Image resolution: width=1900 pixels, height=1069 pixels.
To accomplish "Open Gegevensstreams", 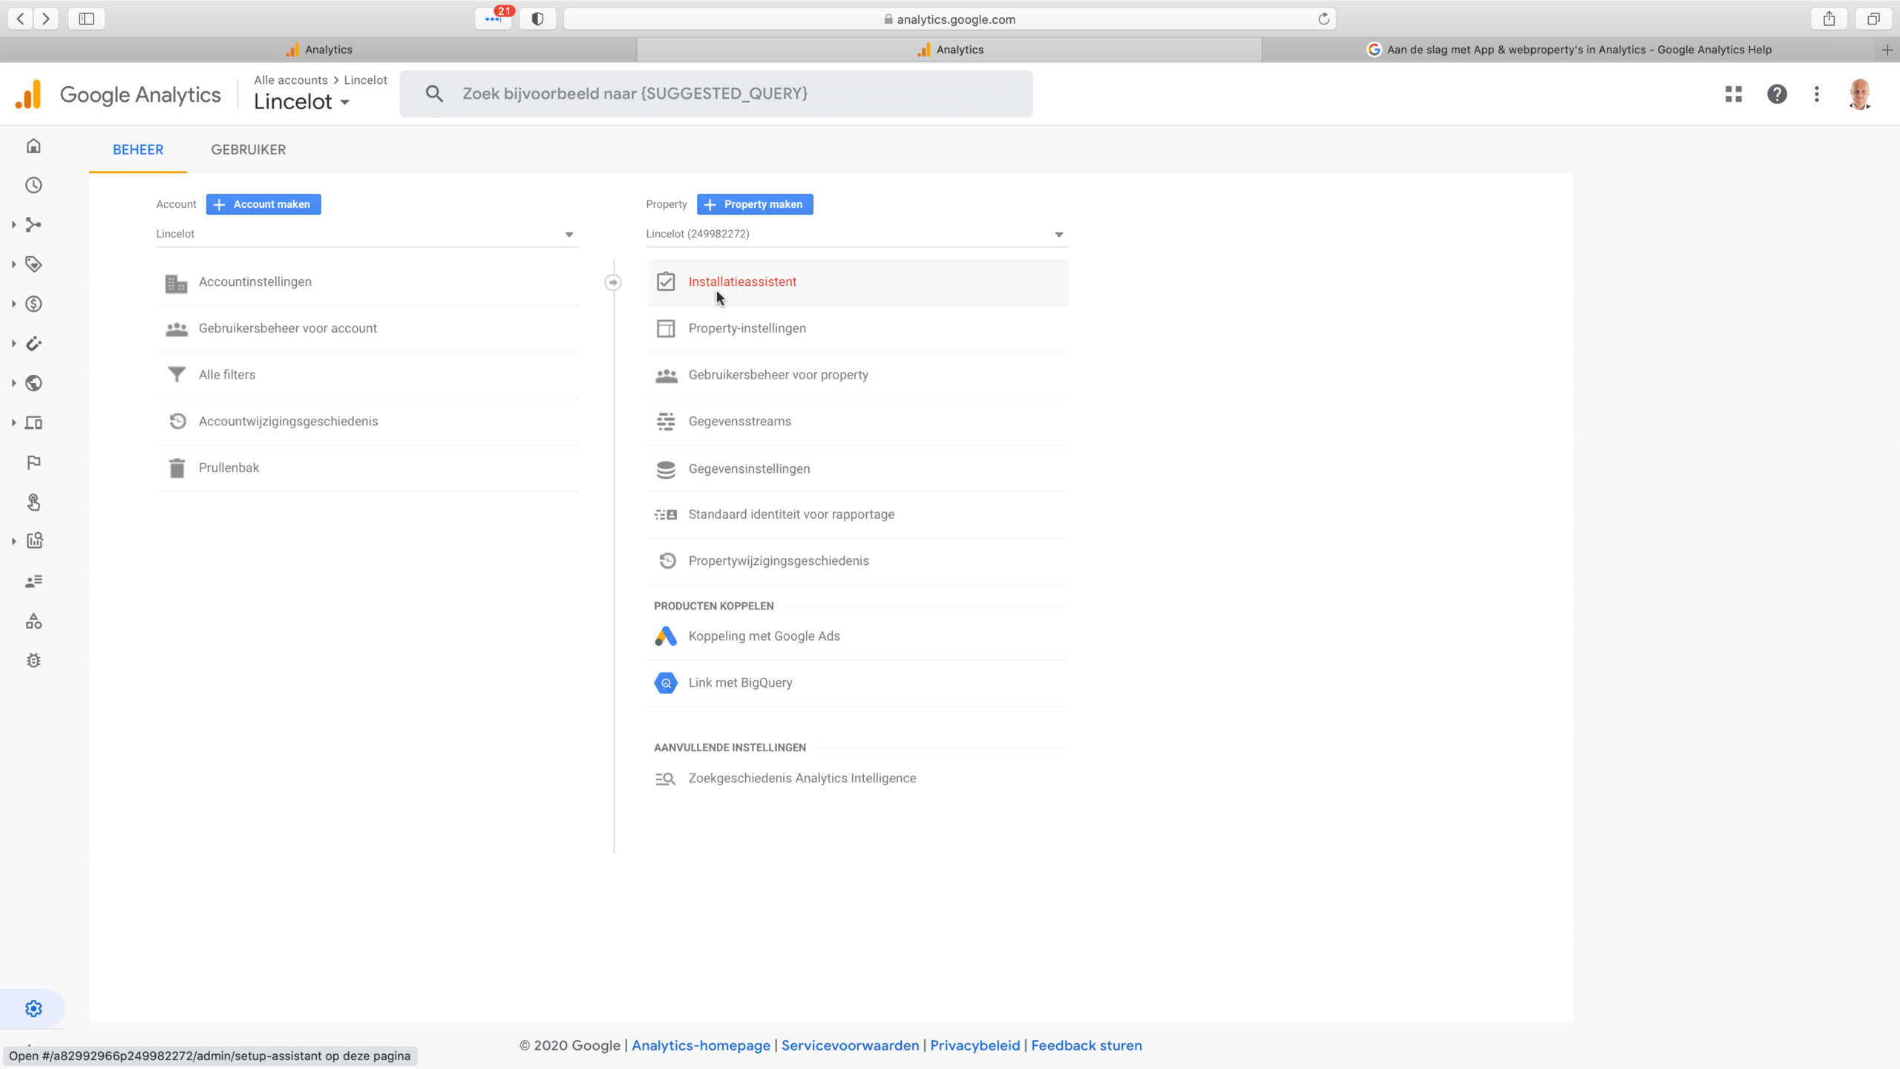I will pos(858,422).
